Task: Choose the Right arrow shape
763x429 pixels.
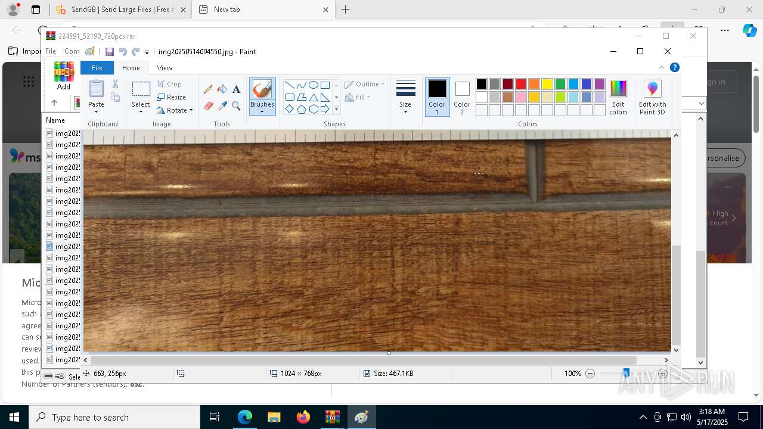Action: pos(325,109)
